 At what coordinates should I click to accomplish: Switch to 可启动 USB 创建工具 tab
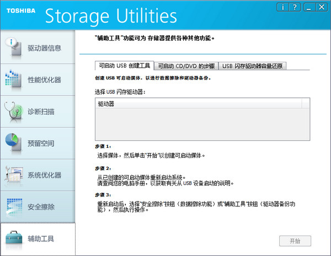pyautogui.click(x=124, y=66)
